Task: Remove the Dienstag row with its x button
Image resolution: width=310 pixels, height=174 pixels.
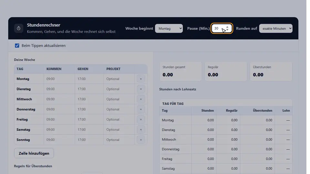Action: [x=141, y=89]
